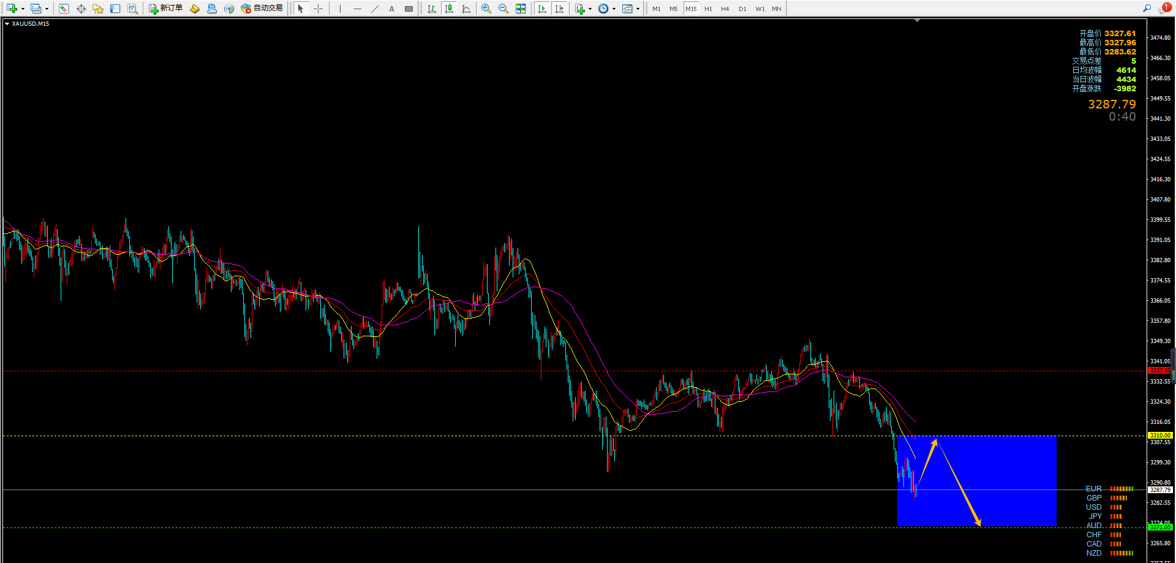Viewport: 1176px width, 563px height.
Task: Select the trendline drawing tool
Action: [x=375, y=9]
